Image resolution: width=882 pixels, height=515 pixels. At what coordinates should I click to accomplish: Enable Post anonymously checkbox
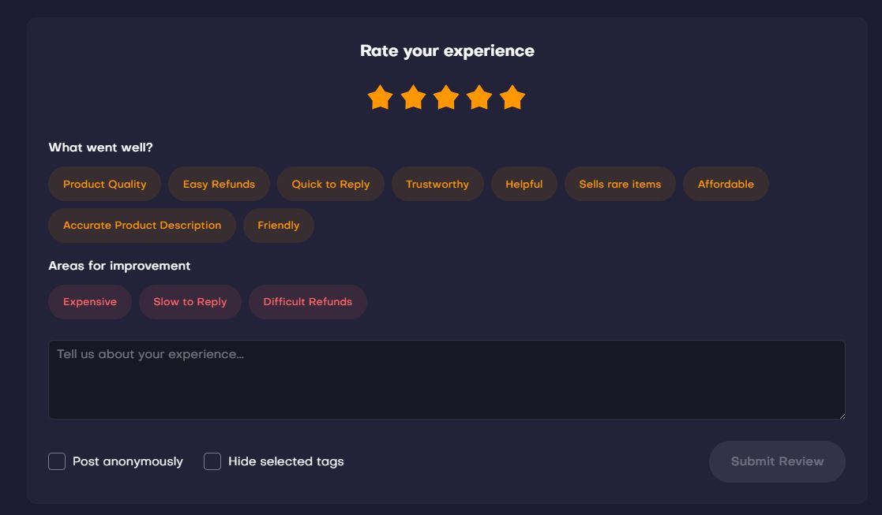(57, 461)
